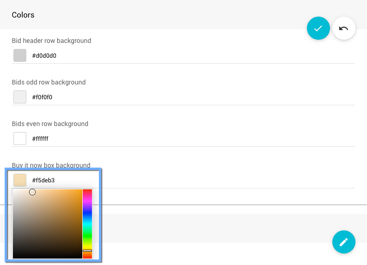Open the Bids even row white swatch

(x=20, y=139)
